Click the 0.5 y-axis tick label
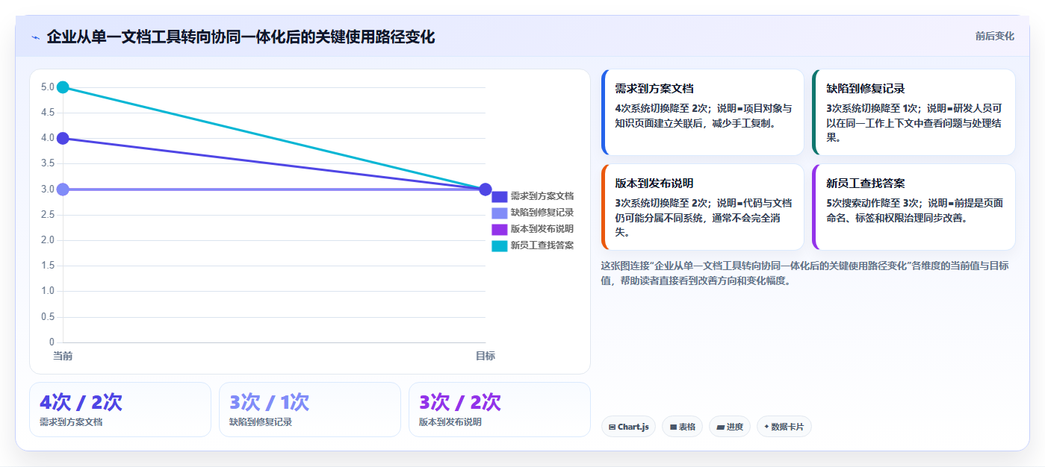Image resolution: width=1045 pixels, height=467 pixels. [x=48, y=317]
